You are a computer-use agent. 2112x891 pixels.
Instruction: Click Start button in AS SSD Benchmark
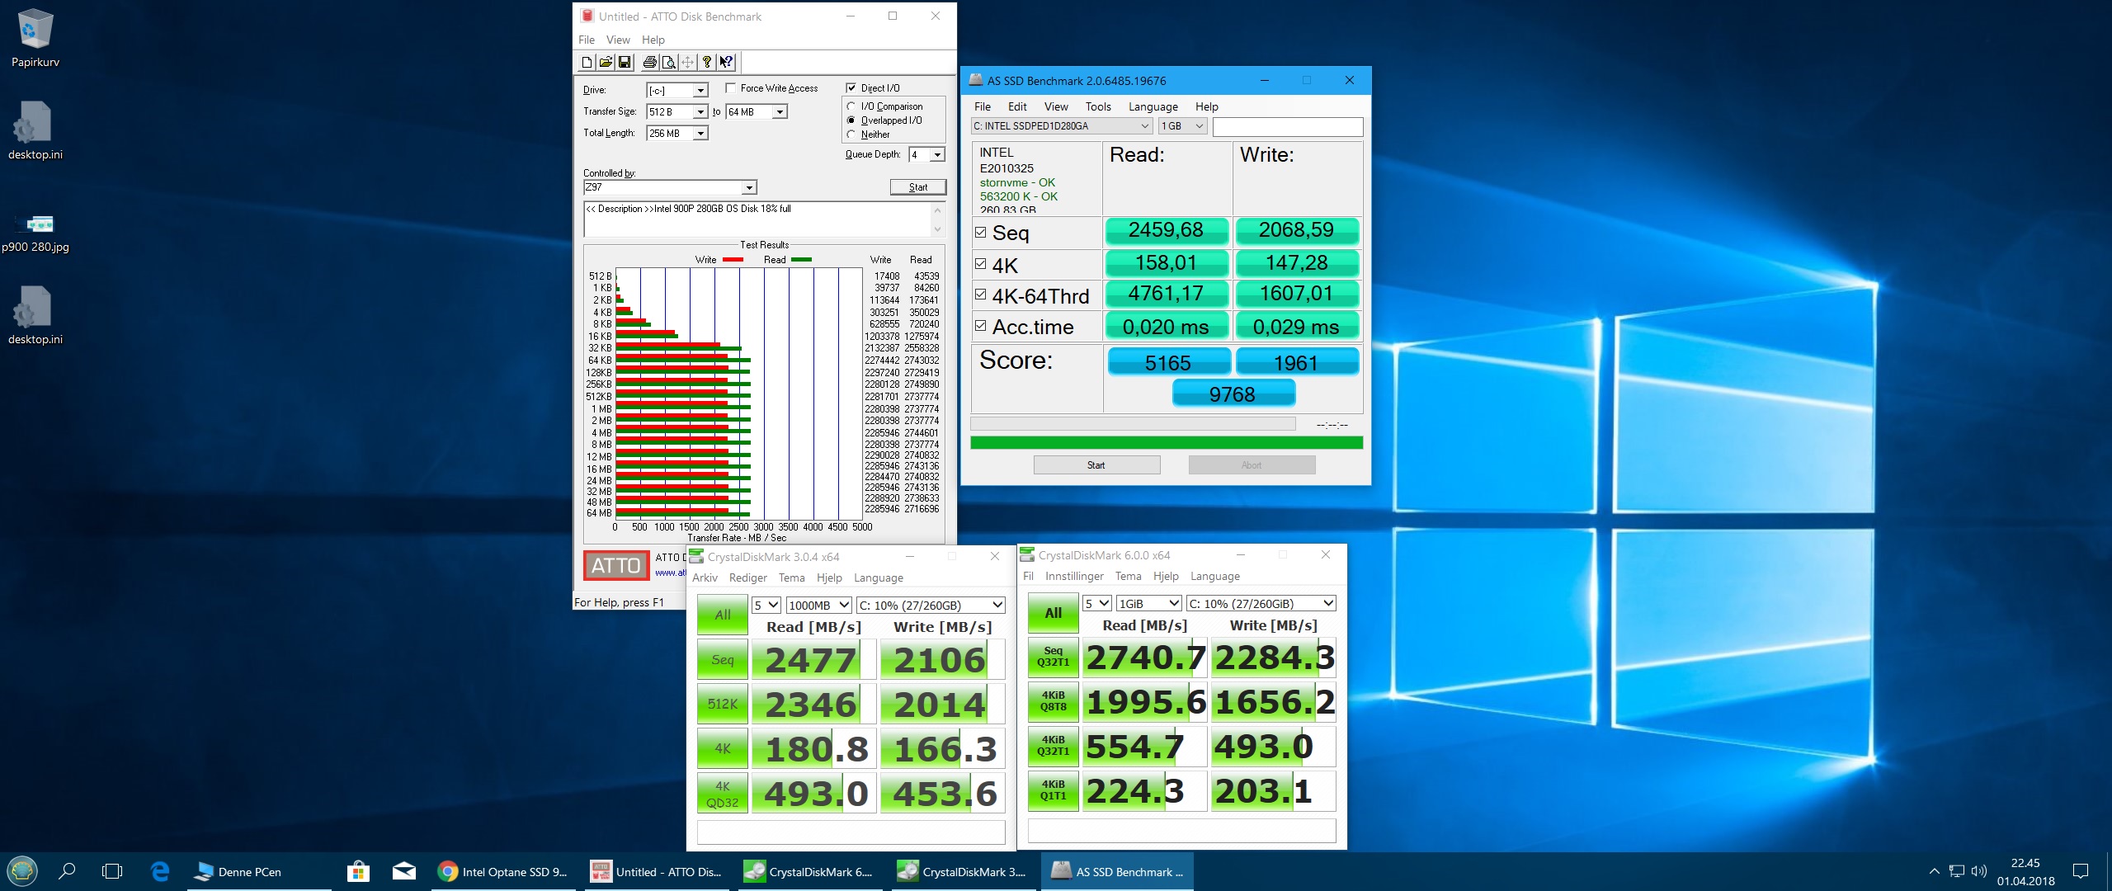(1096, 464)
